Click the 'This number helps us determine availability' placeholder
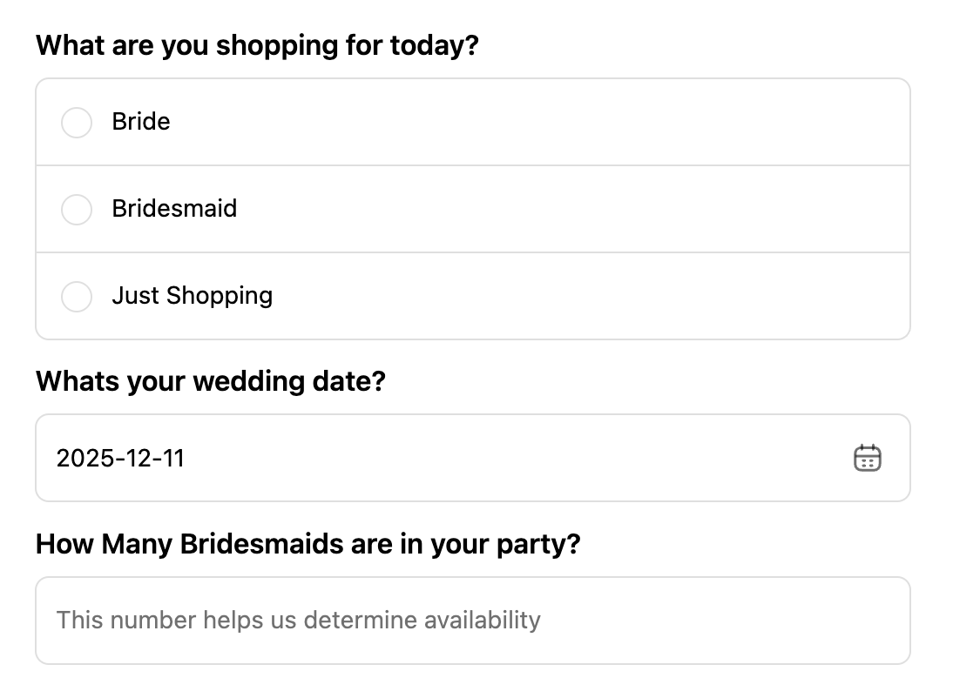 click(298, 621)
